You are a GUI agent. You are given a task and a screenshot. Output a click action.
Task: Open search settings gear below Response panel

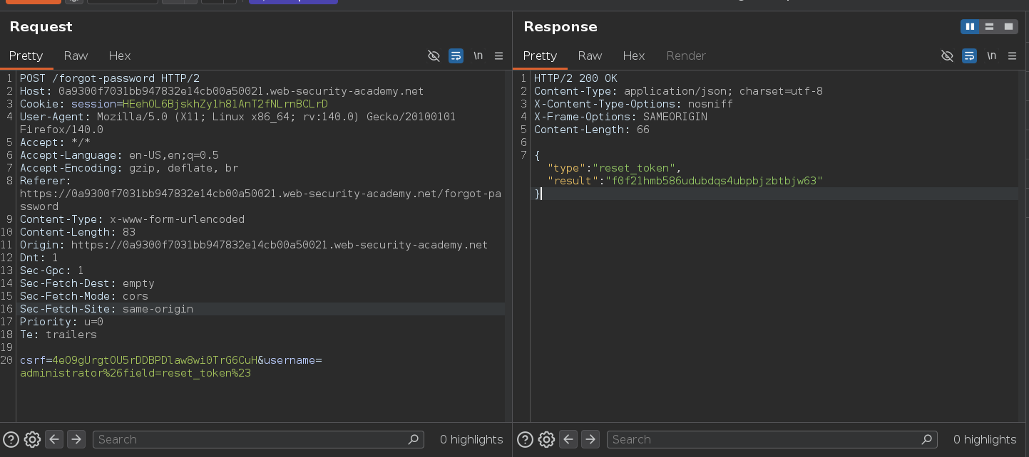point(546,439)
